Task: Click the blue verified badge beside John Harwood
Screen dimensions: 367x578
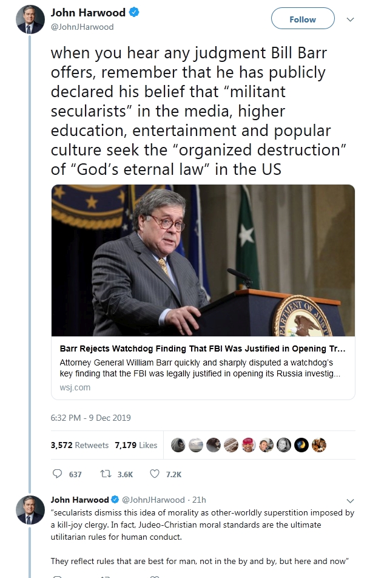Action: (133, 13)
